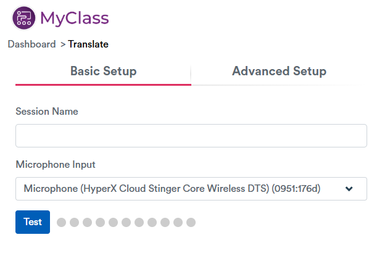Click the breadcrumb arrow separator
Viewport: 390px width, 277px height.
coord(62,44)
